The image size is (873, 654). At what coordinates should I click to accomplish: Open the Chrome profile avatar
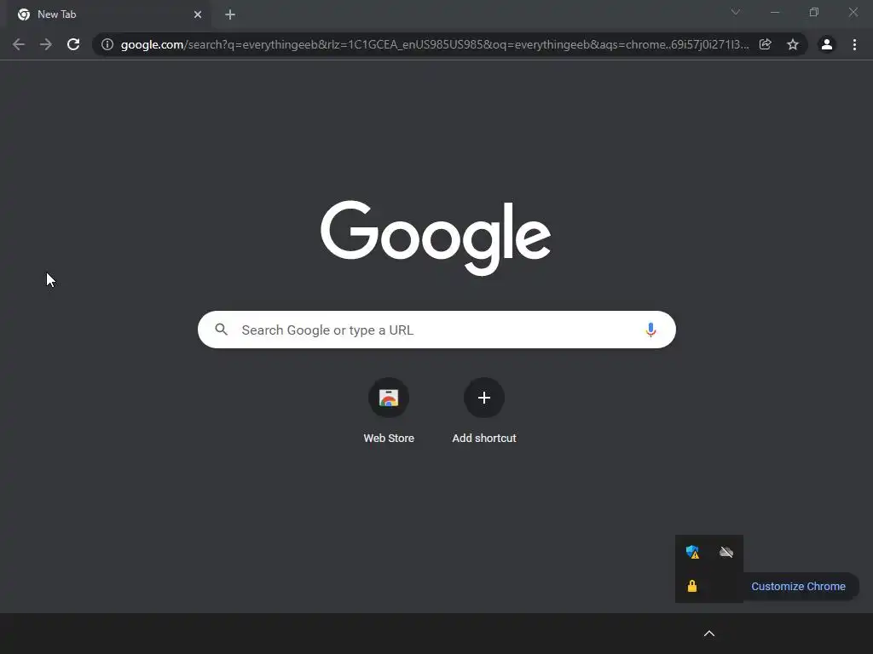827,44
